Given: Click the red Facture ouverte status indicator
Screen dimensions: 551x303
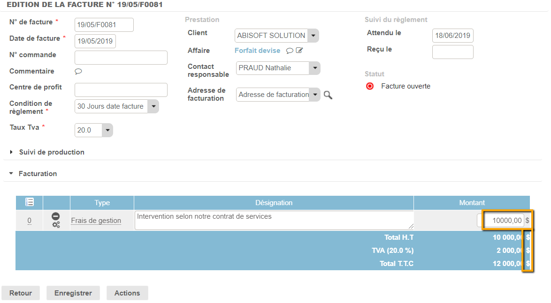Looking at the screenshot, I should (370, 86).
